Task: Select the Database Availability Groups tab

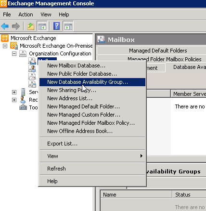Action: click(186, 67)
